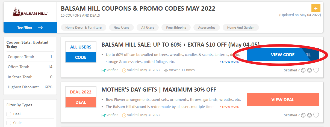Check the Code filter checkbox
This screenshot has width=330, height=127.
click(9, 123)
